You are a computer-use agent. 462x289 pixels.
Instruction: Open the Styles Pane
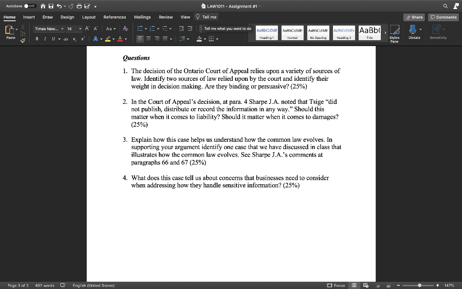pos(394,33)
